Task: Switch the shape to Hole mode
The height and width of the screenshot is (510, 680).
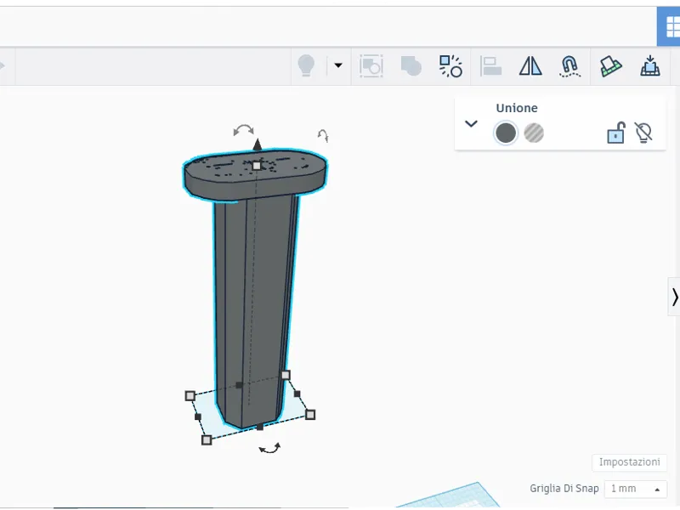Action: (x=534, y=133)
